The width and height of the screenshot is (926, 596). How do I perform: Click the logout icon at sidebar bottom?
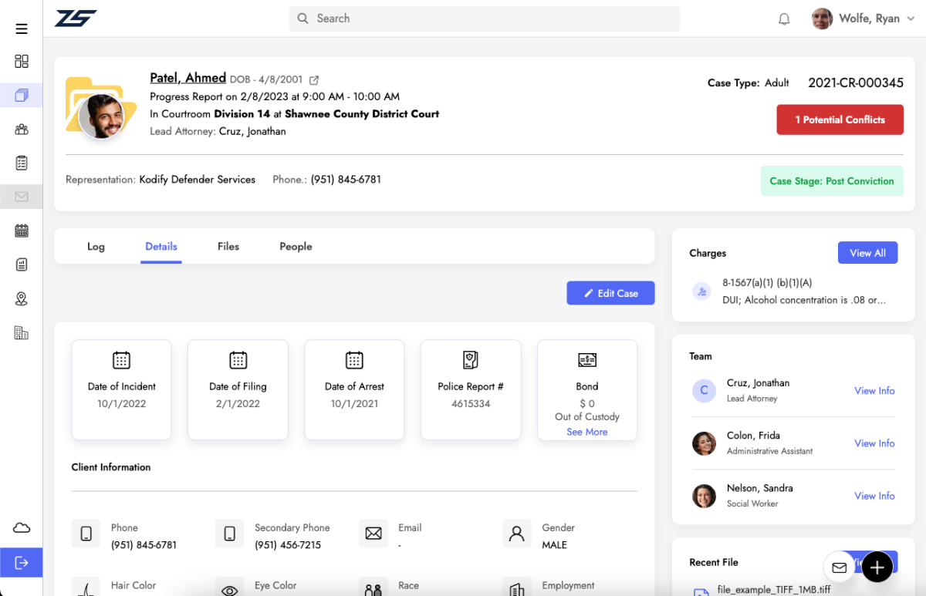click(22, 563)
